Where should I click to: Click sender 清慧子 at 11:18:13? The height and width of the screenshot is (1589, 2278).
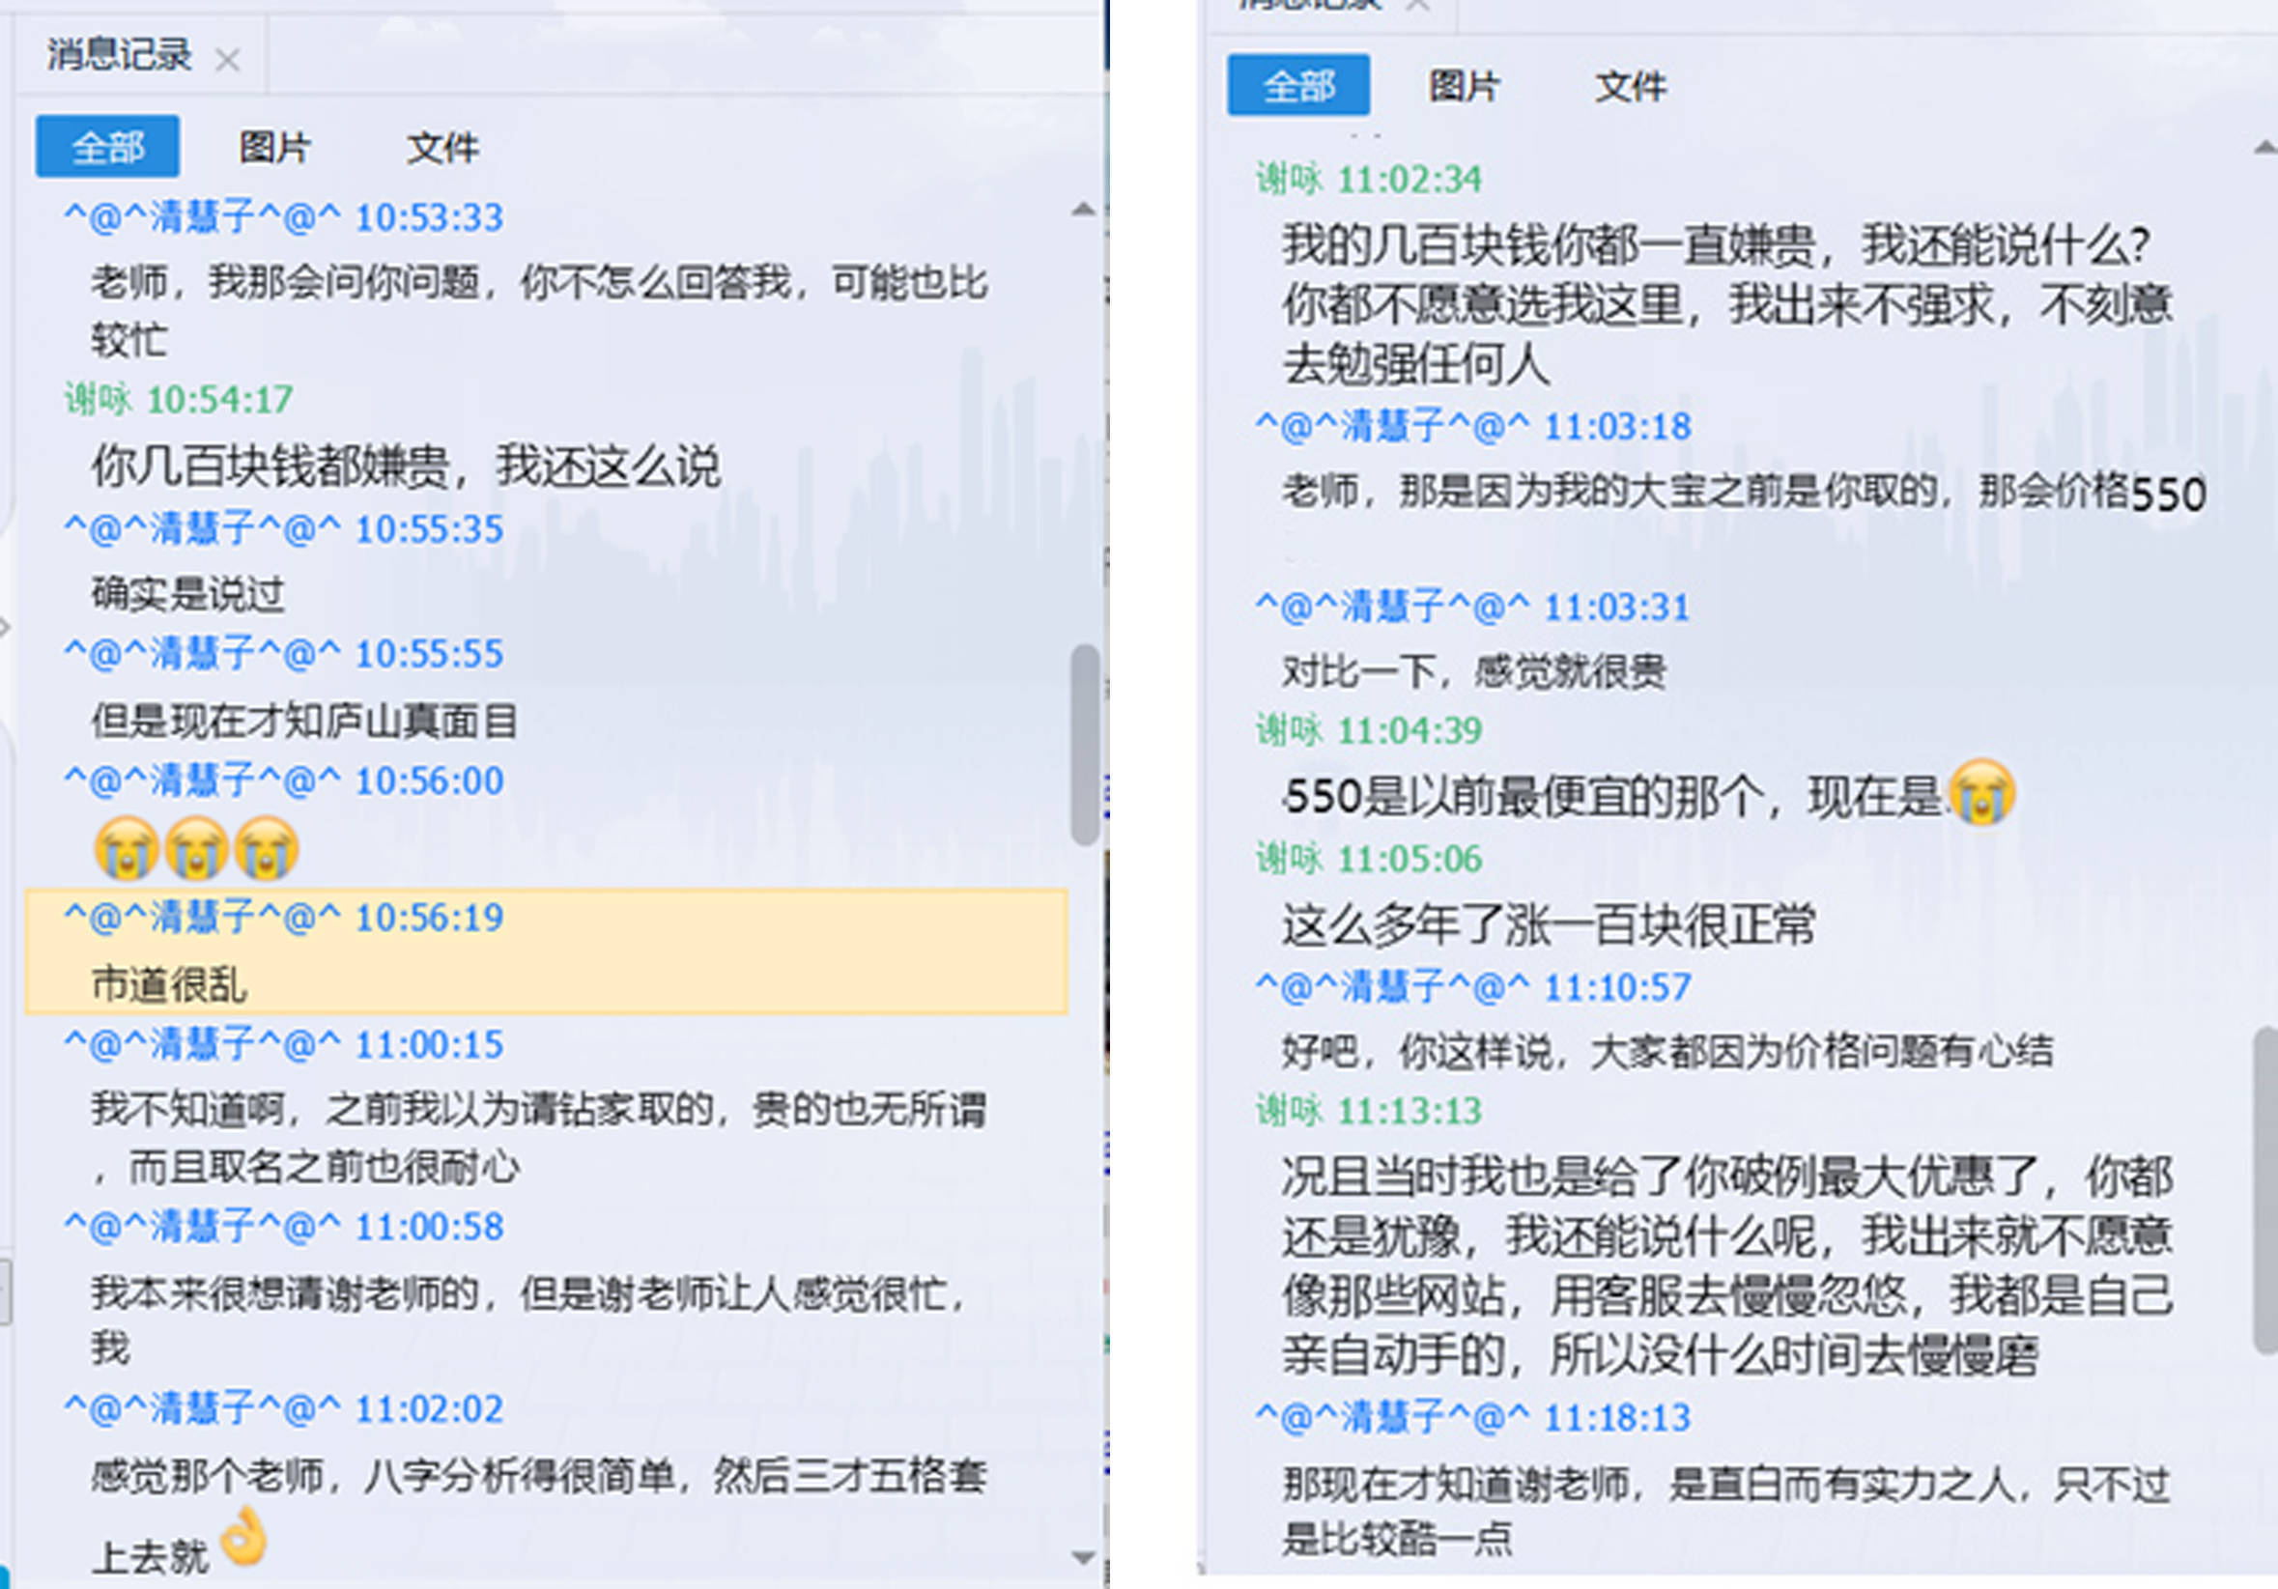tap(1392, 1418)
